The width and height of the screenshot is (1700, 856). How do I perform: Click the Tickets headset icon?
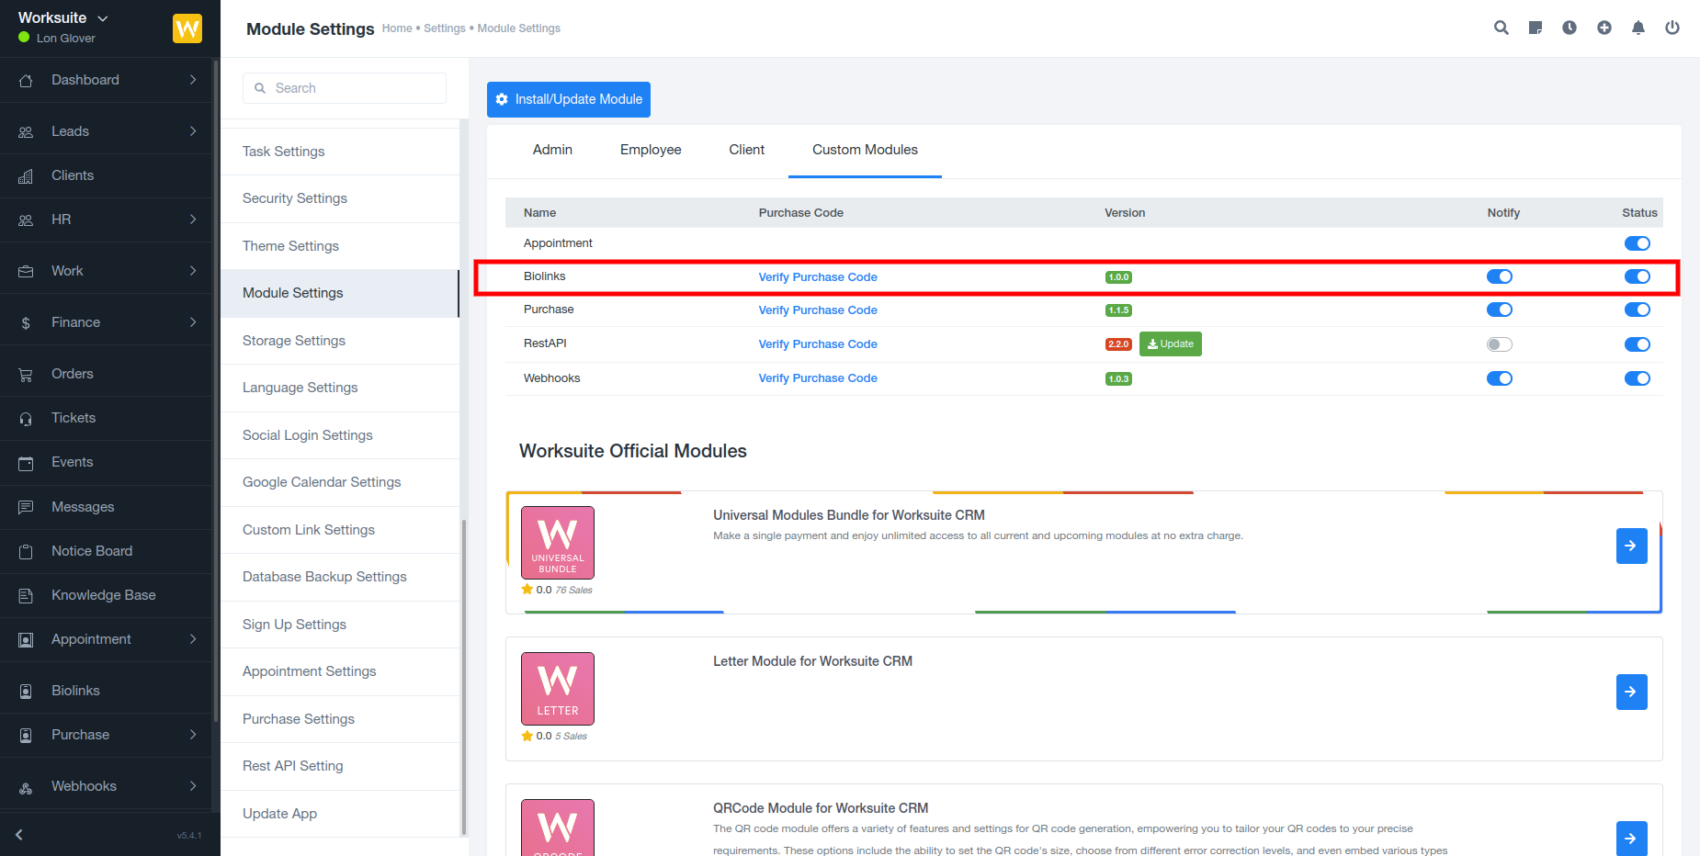[x=26, y=418]
